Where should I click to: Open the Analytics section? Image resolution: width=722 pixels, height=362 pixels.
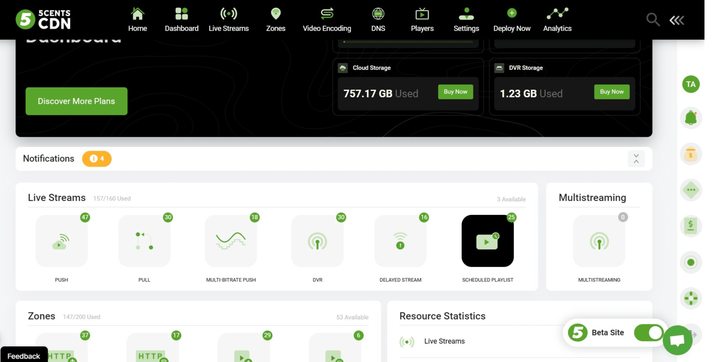tap(557, 20)
